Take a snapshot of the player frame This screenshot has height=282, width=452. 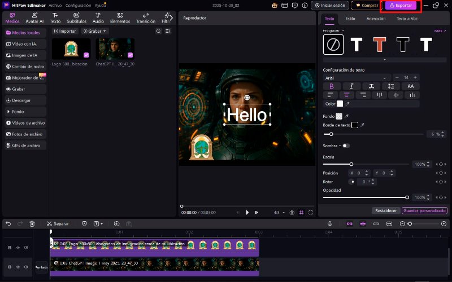pyautogui.click(x=292, y=213)
